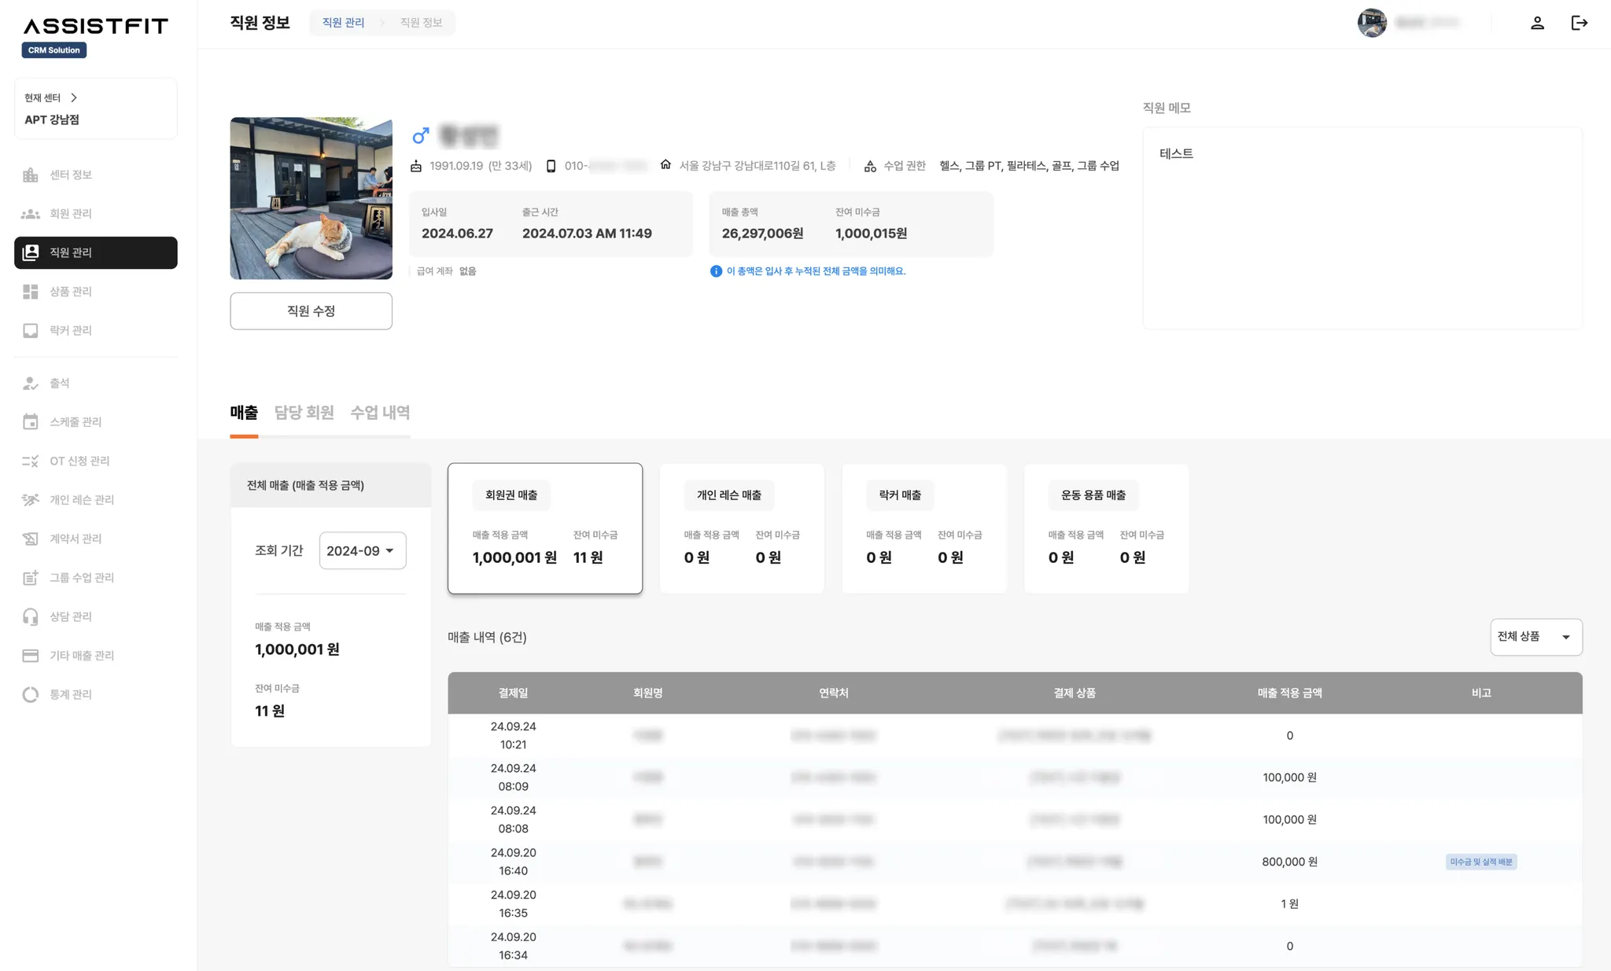Click the staff profile cat photo
This screenshot has height=971, width=1611.
(x=311, y=198)
